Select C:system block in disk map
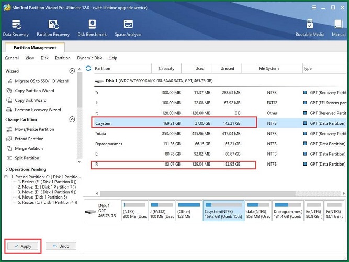349x262 pixels. pos(223,211)
